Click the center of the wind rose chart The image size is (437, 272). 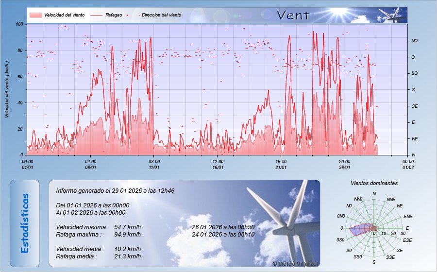tap(374, 228)
